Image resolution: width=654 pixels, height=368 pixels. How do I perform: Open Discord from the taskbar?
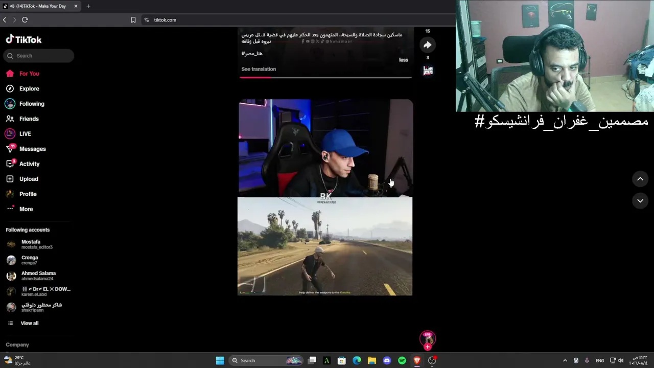[x=387, y=360]
